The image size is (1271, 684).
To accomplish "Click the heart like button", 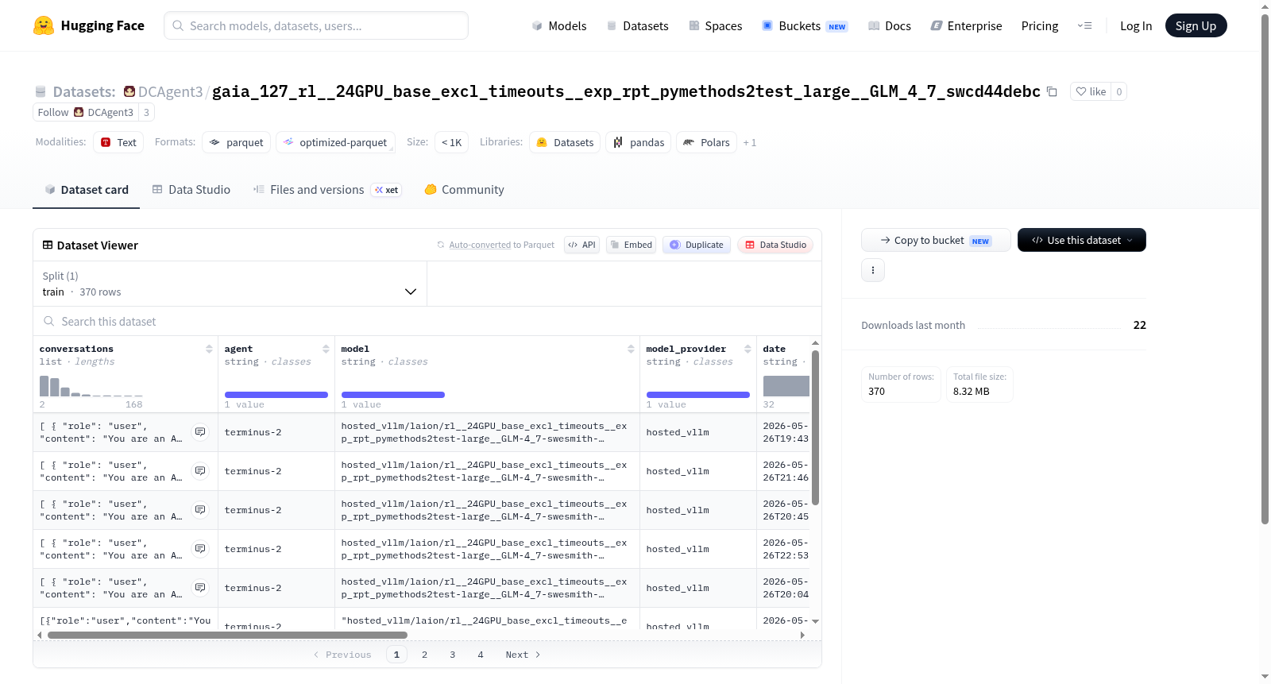I will pos(1090,91).
